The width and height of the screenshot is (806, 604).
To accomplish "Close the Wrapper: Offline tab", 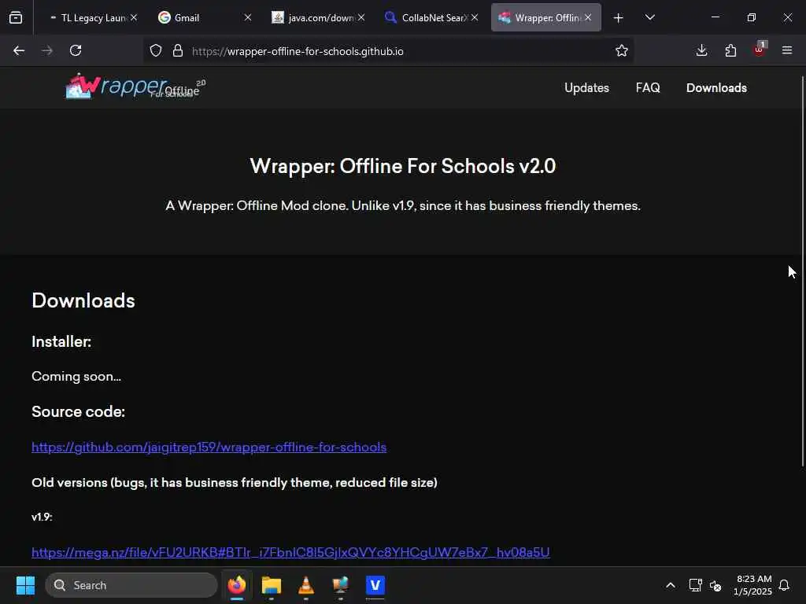I will click(588, 17).
